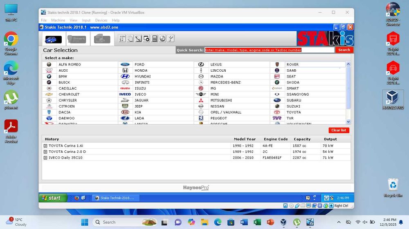Select the CHEVROLET make
409x229 pixels.
69,95
